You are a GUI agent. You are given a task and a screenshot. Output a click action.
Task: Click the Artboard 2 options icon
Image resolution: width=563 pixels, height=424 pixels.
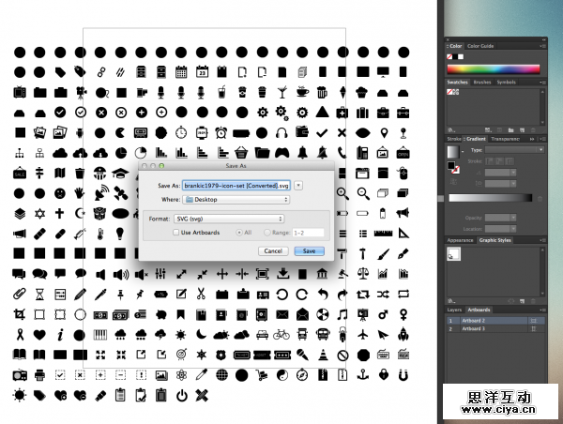coord(535,320)
